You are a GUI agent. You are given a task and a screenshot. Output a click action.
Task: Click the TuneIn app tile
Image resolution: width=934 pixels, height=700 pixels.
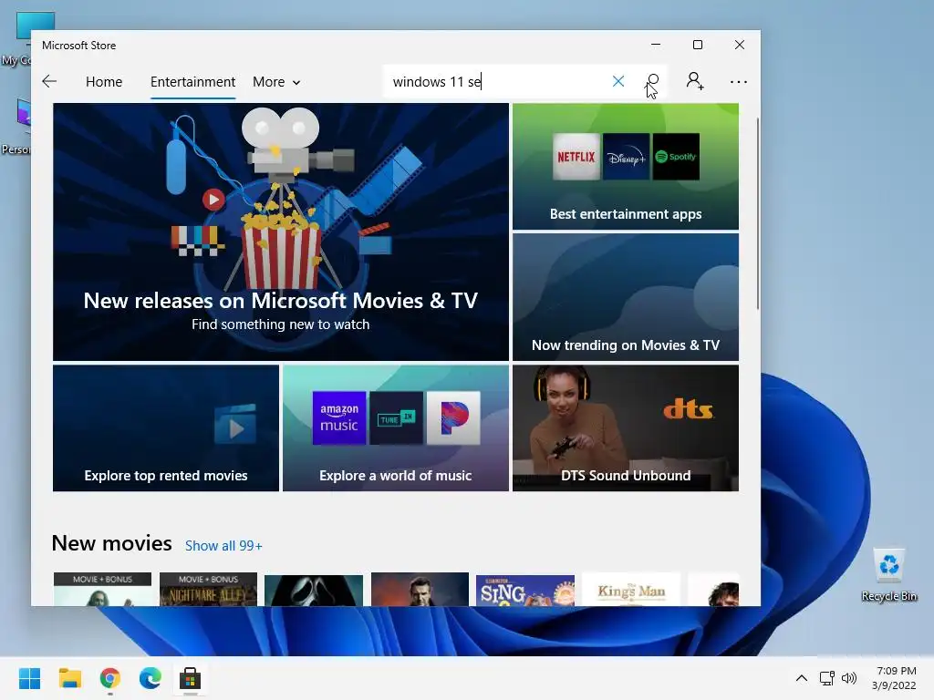pyautogui.click(x=396, y=417)
